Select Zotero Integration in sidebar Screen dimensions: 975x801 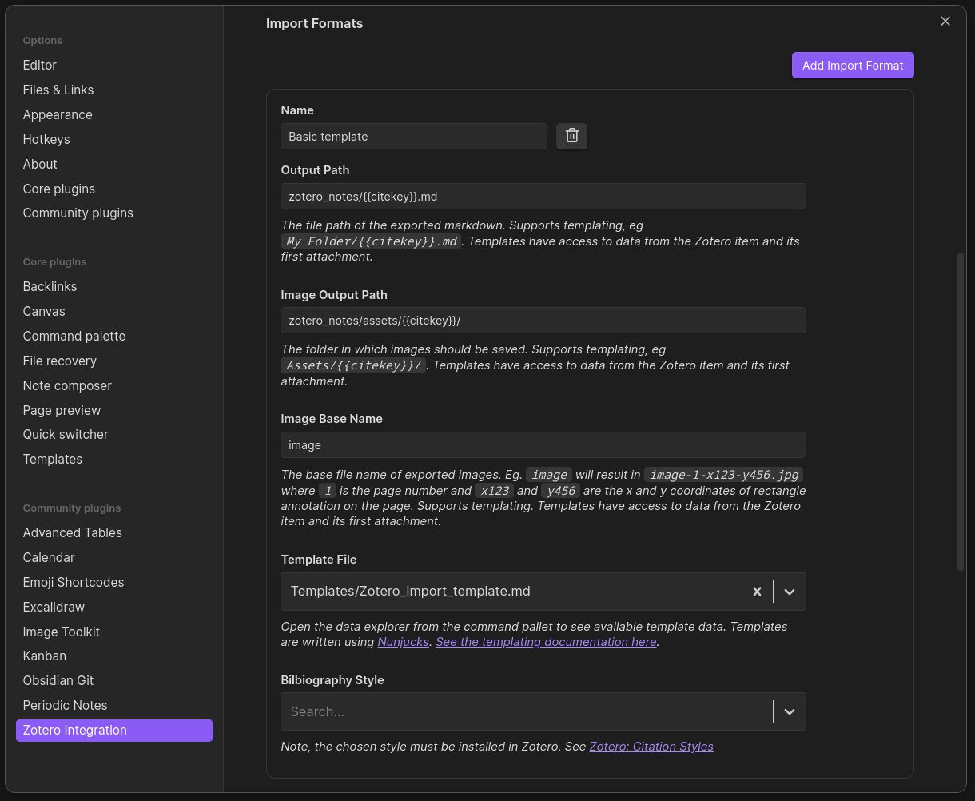(114, 730)
